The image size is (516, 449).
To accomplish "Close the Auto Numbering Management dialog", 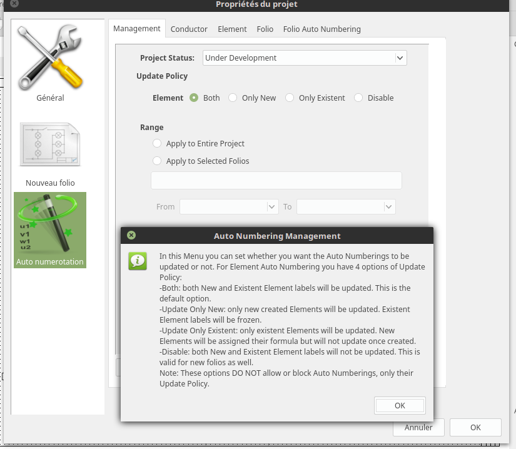I will pos(131,236).
